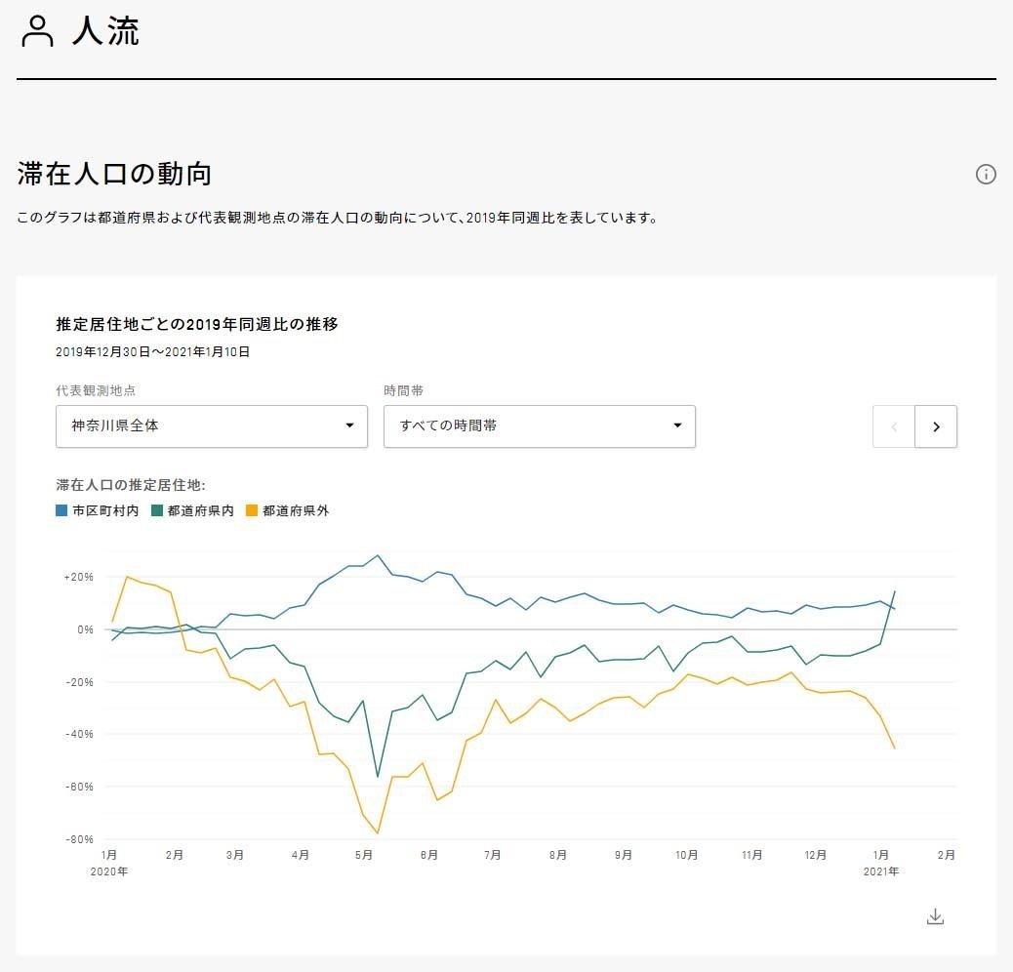Open the すべての時間帯 time slot dropdown
This screenshot has width=1013, height=972.
click(539, 426)
